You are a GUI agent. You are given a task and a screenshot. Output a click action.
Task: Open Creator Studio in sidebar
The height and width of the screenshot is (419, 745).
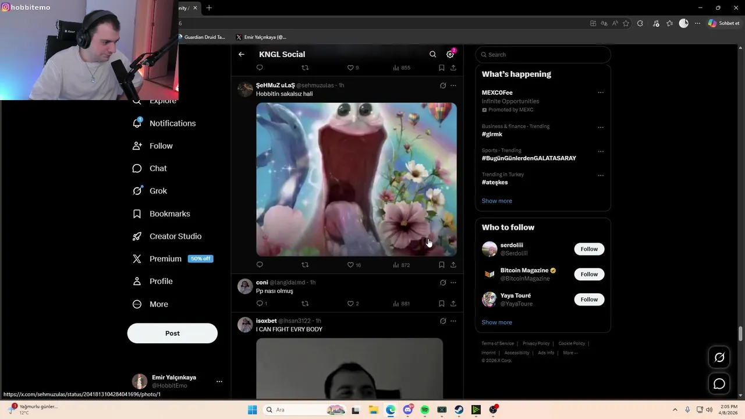[167, 236]
